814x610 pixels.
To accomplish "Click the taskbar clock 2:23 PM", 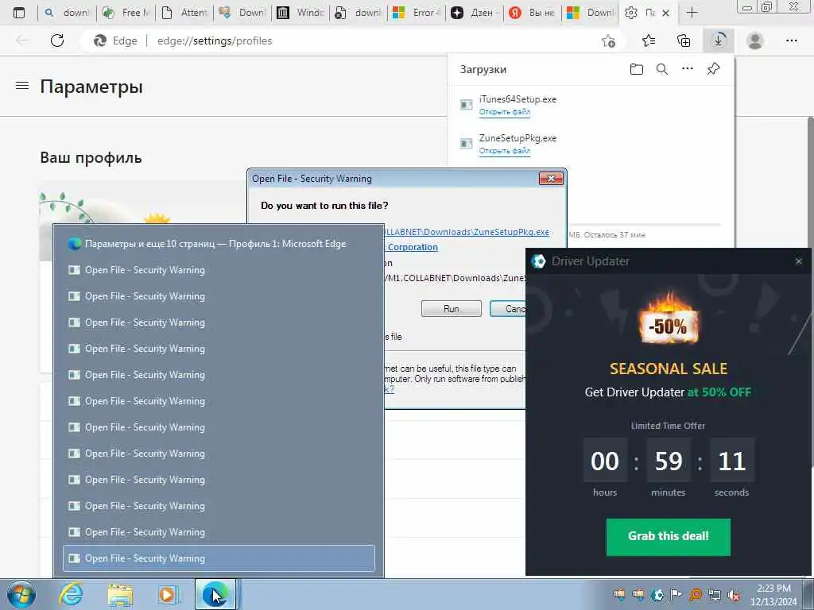I will (773, 589).
